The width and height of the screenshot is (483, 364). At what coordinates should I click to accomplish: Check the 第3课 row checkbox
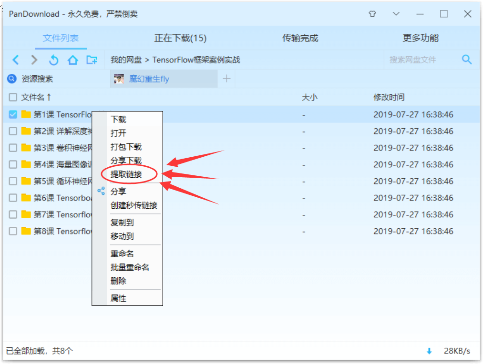coord(13,148)
